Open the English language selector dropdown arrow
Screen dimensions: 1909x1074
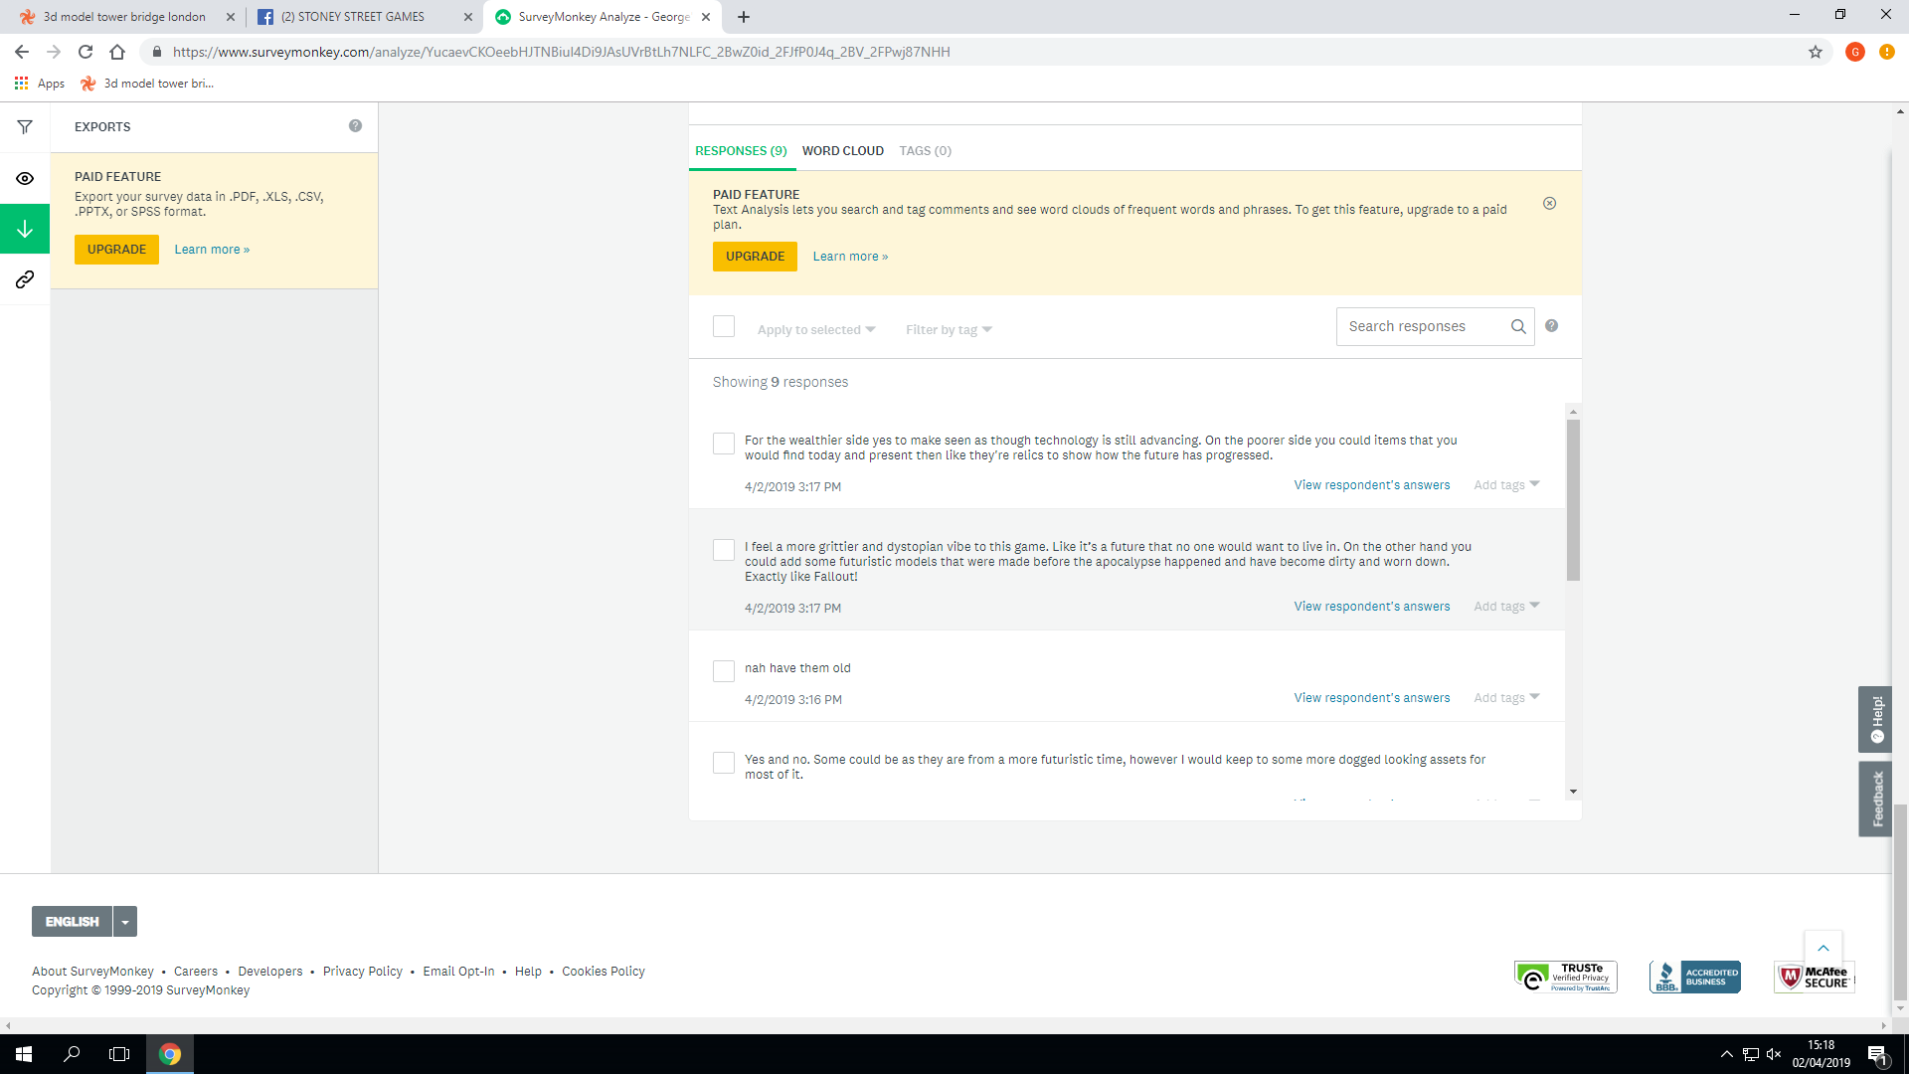point(125,922)
